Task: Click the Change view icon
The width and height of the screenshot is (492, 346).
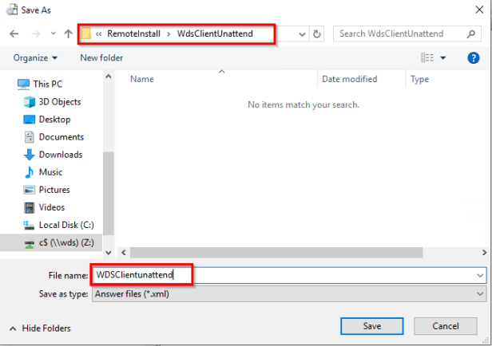Action: pyautogui.click(x=427, y=58)
